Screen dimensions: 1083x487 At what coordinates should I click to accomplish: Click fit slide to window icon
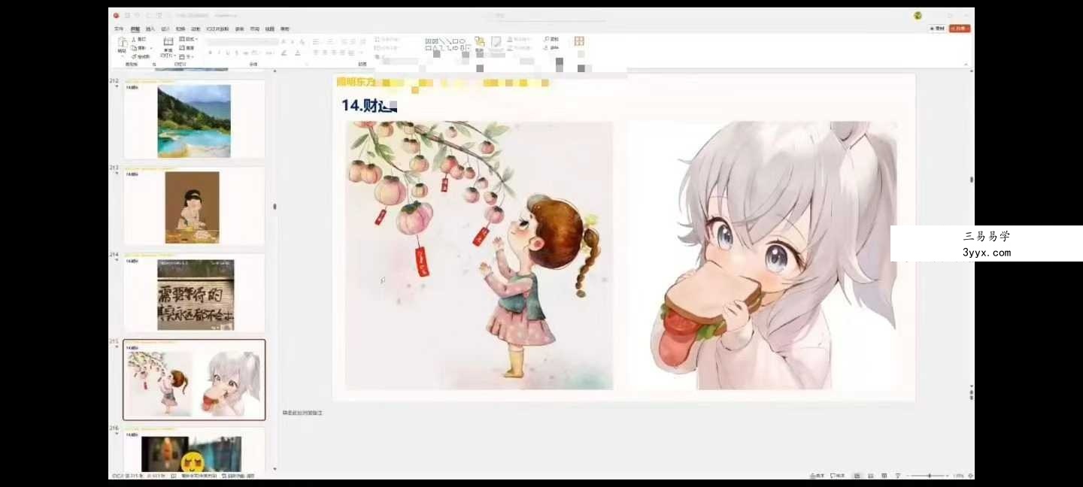point(970,476)
